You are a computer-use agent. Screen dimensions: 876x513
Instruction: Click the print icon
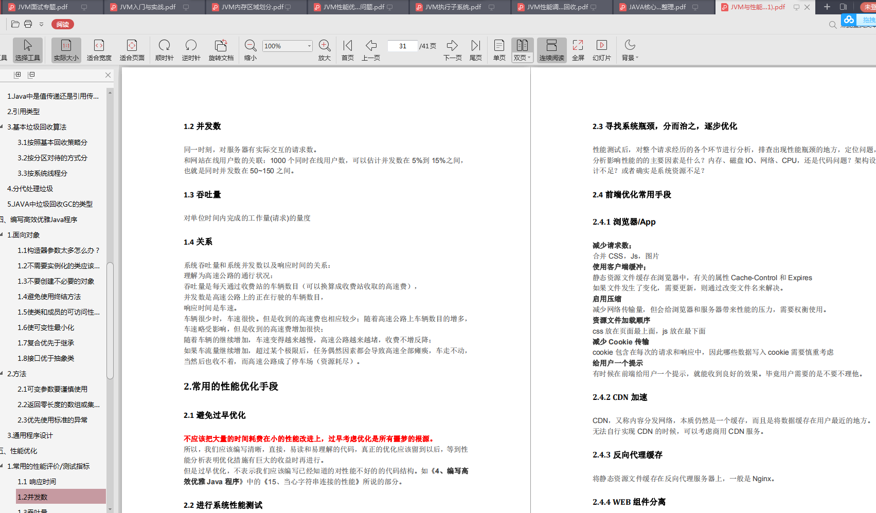tap(28, 24)
